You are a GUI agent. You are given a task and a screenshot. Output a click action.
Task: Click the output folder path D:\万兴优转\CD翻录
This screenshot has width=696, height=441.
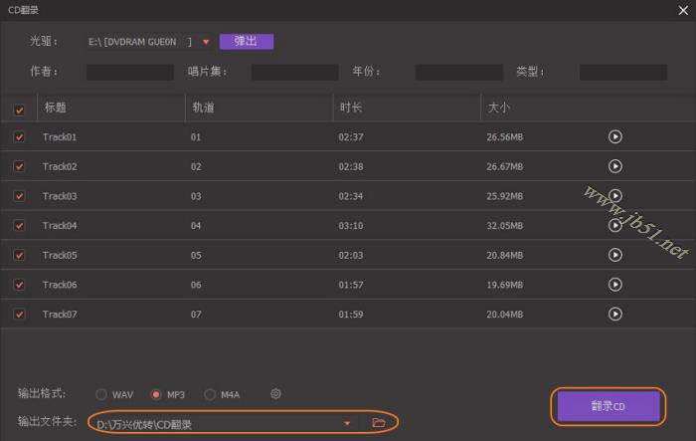[144, 424]
